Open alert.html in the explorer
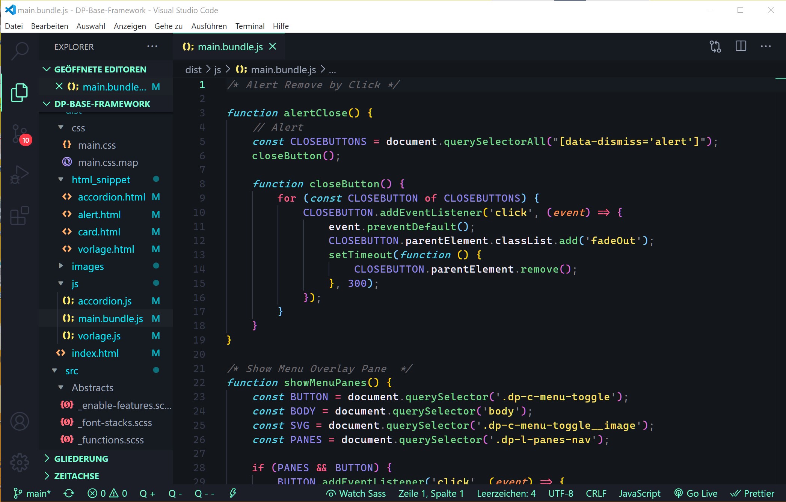Viewport: 786px width, 502px height. click(99, 215)
